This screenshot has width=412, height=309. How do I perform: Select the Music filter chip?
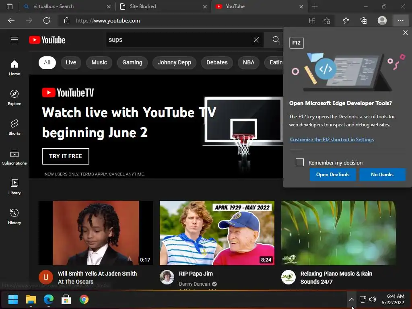click(99, 62)
